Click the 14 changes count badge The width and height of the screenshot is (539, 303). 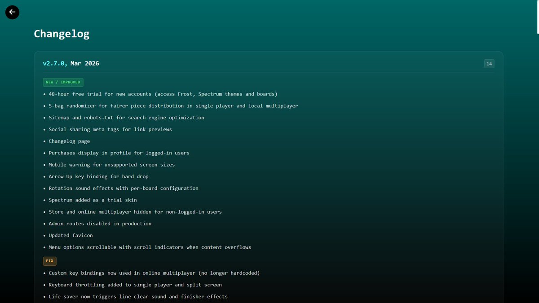(x=489, y=64)
